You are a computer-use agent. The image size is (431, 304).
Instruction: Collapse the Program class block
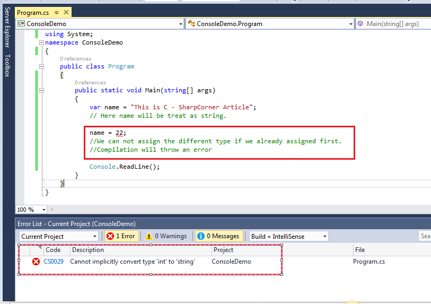41,66
